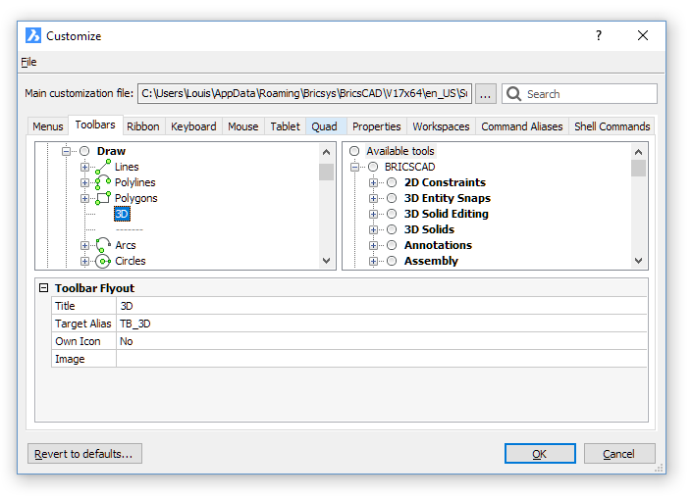Click the Title value field showing 3D
The image size is (692, 499).
point(382,306)
